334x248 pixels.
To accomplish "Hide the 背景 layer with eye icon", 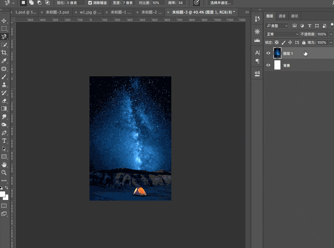I will pos(268,65).
